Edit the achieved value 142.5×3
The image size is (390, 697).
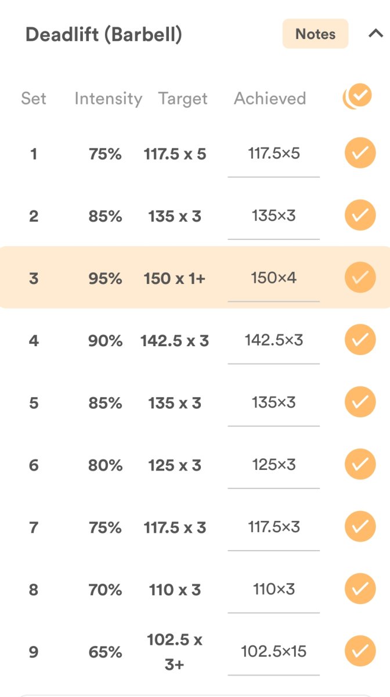click(x=273, y=340)
